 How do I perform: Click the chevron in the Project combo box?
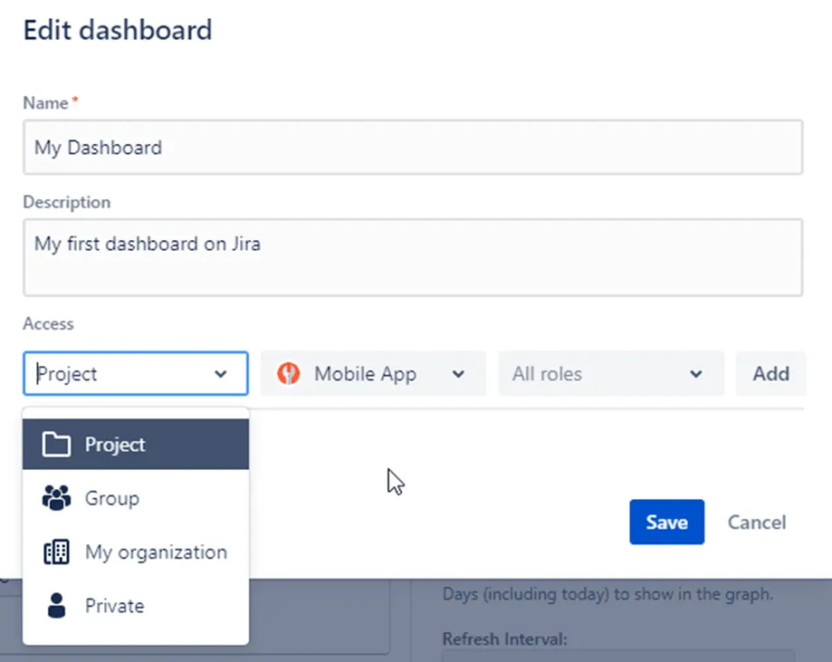[x=221, y=374]
